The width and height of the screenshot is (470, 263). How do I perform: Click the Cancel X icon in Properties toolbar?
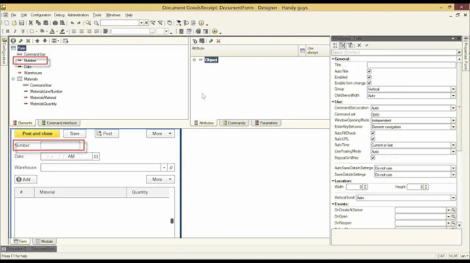pos(359,45)
